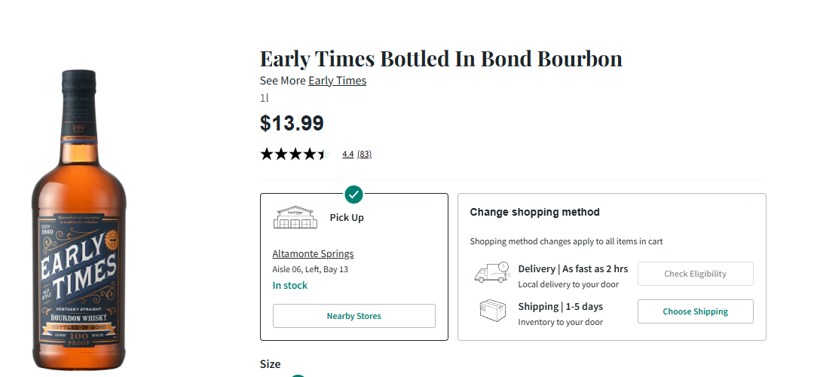The image size is (814, 377).
Task: Click the Nearby Stores button
Action: 353,316
